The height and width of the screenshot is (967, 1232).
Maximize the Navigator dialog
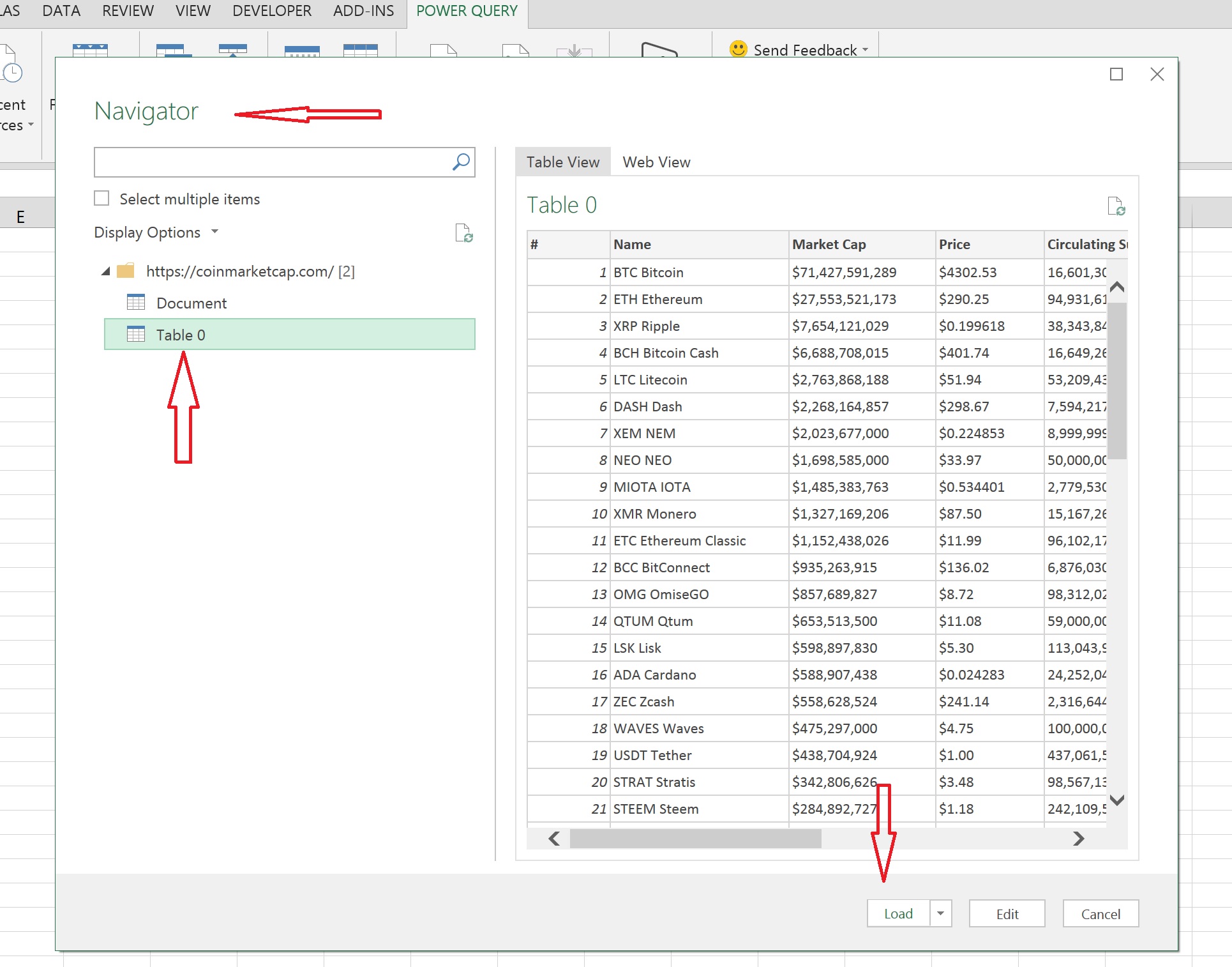[x=1116, y=75]
